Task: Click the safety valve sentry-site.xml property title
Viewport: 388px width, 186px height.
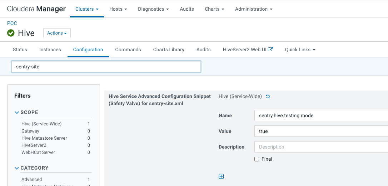Action: [x=160, y=100]
